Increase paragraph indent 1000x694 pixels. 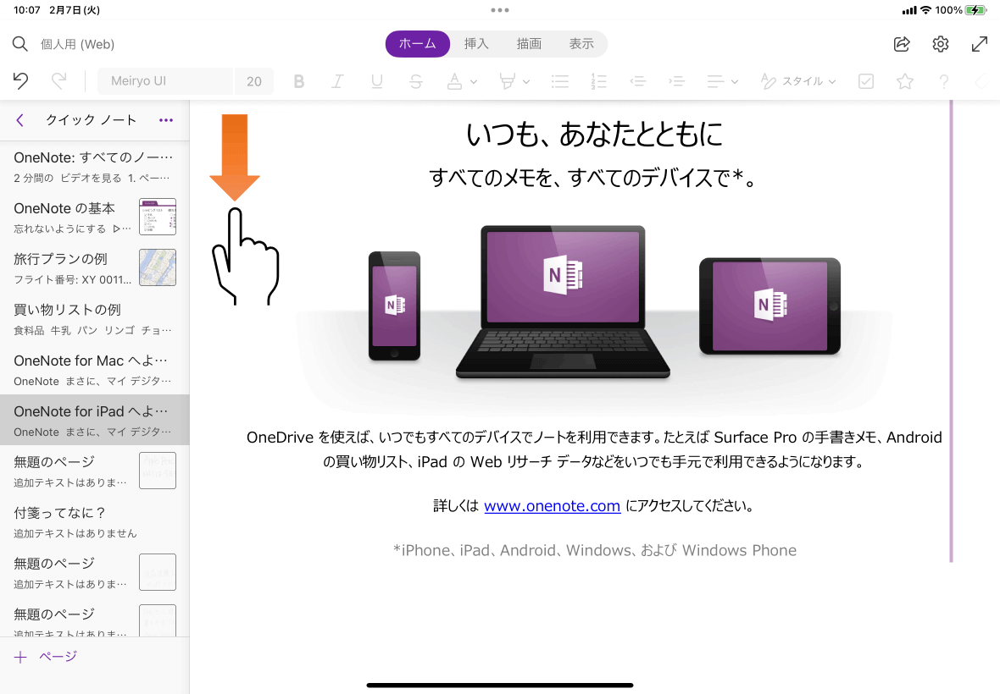(676, 81)
